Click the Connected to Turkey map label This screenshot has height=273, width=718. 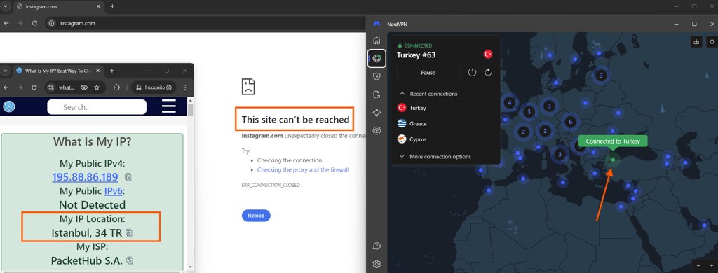[x=613, y=141]
